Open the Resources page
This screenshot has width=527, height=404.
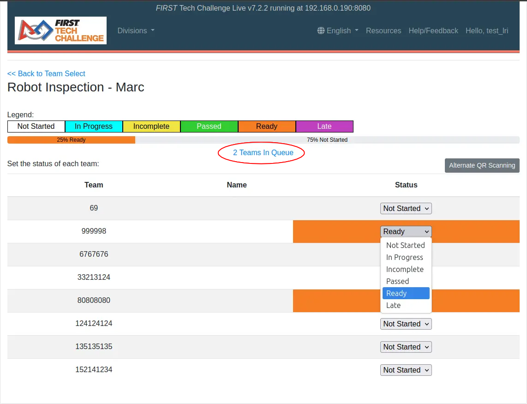point(383,30)
